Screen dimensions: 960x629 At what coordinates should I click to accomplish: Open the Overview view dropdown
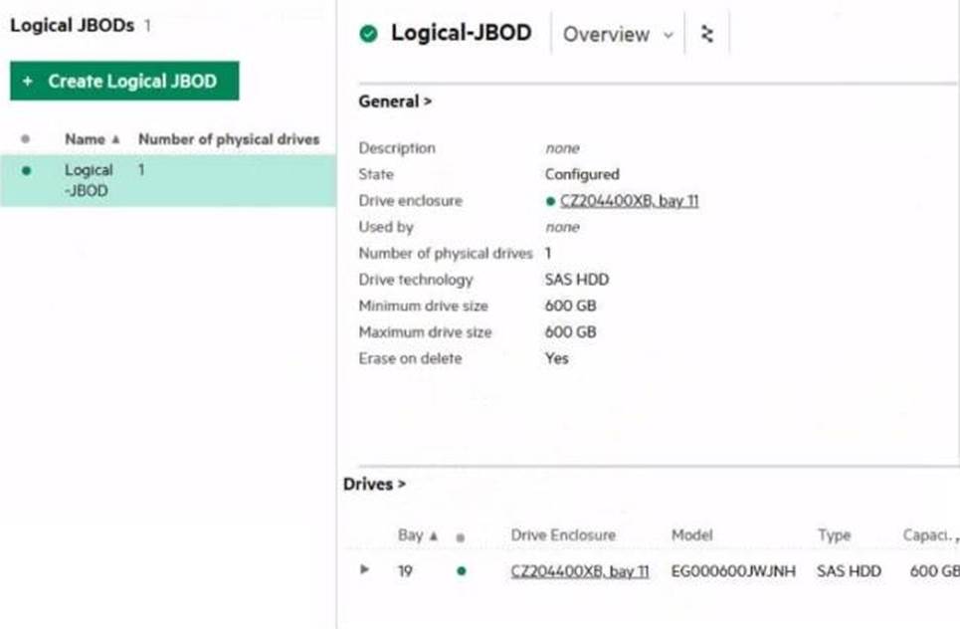[x=617, y=34]
